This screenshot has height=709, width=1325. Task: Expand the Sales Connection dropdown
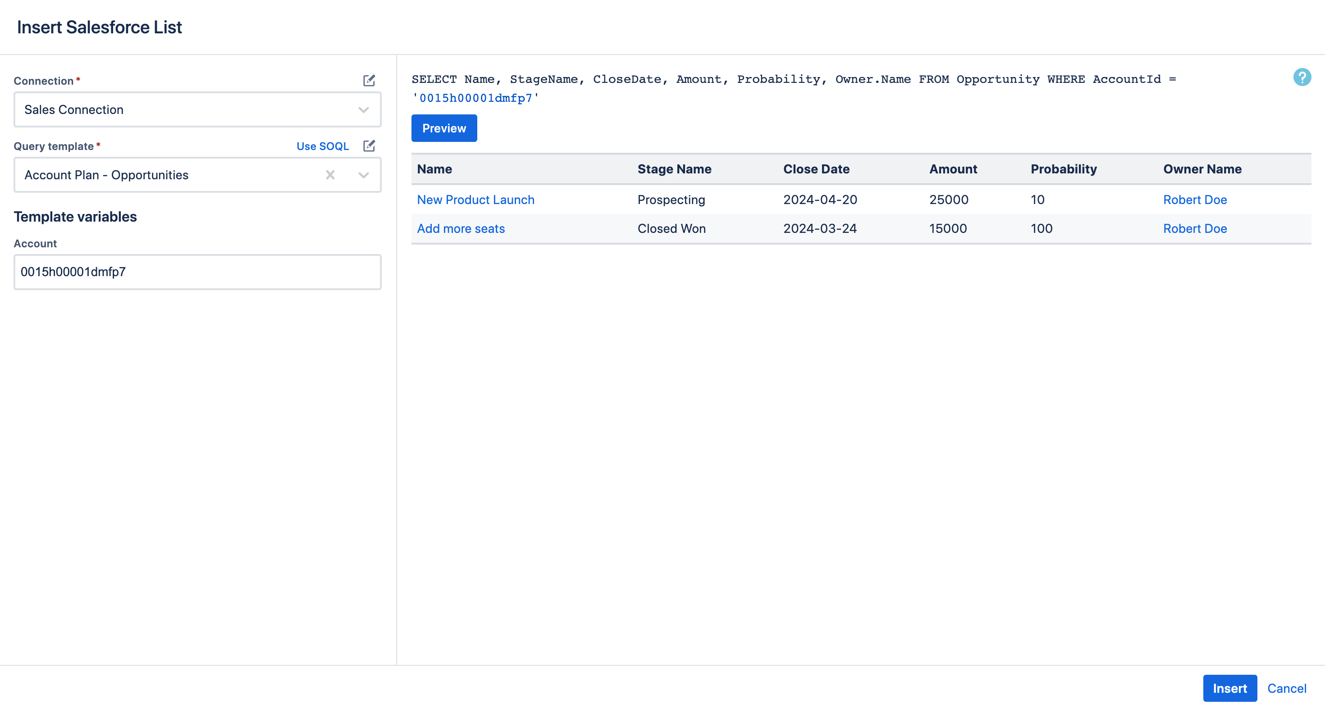click(x=363, y=110)
